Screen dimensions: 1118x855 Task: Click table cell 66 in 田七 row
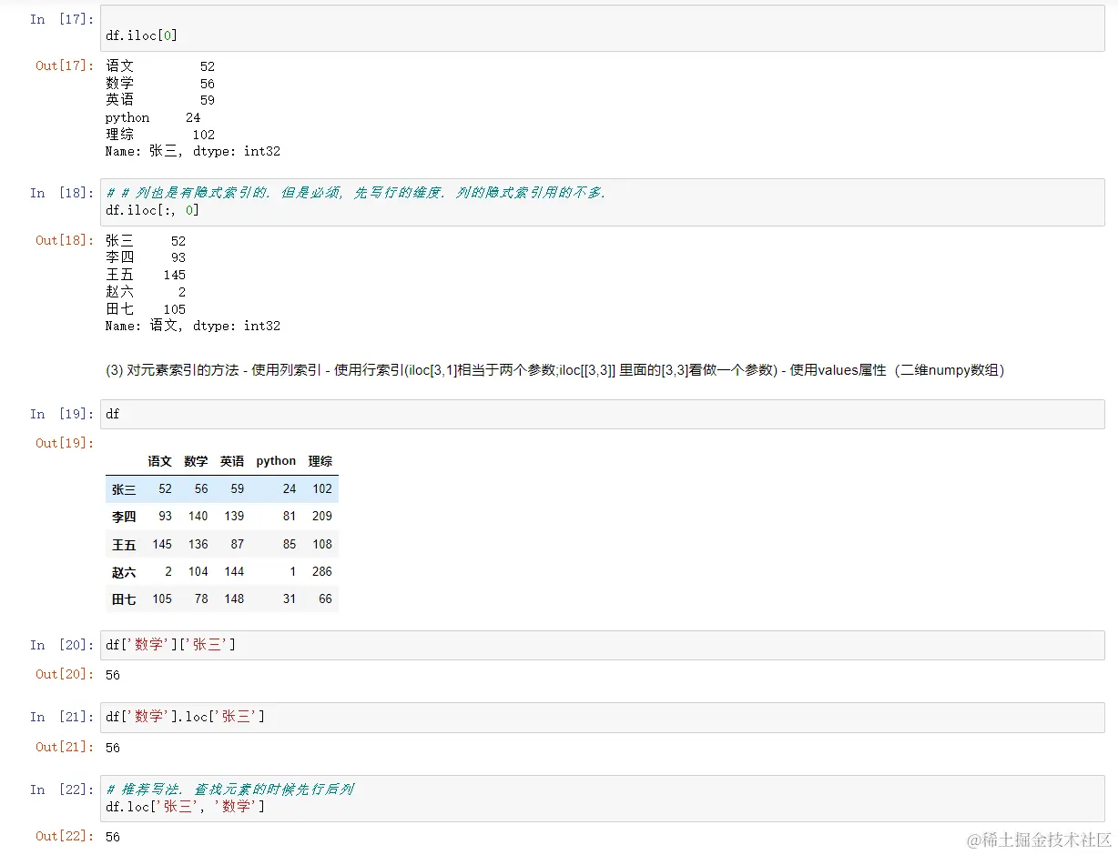point(325,598)
